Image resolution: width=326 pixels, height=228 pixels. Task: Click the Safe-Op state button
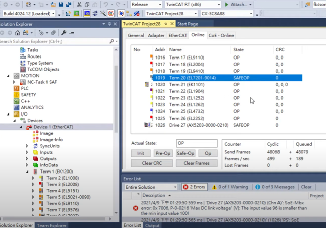pyautogui.click(x=185, y=153)
